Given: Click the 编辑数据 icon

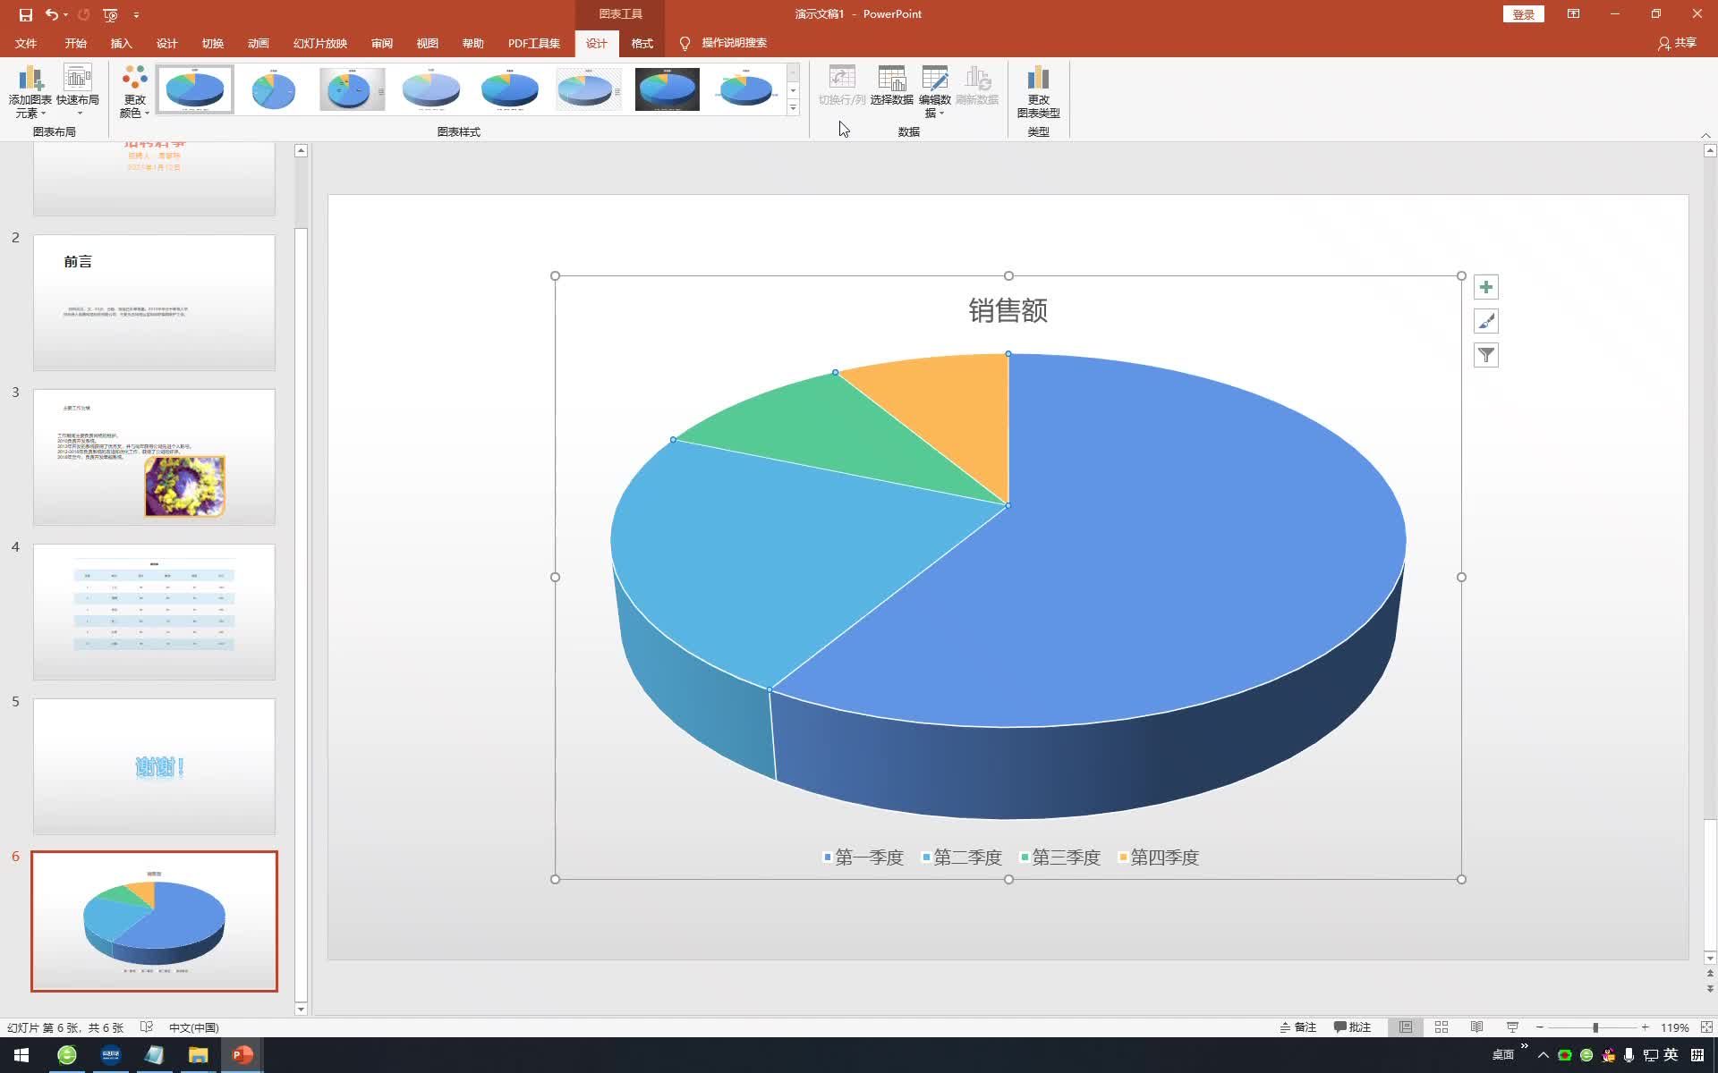Looking at the screenshot, I should pyautogui.click(x=935, y=91).
